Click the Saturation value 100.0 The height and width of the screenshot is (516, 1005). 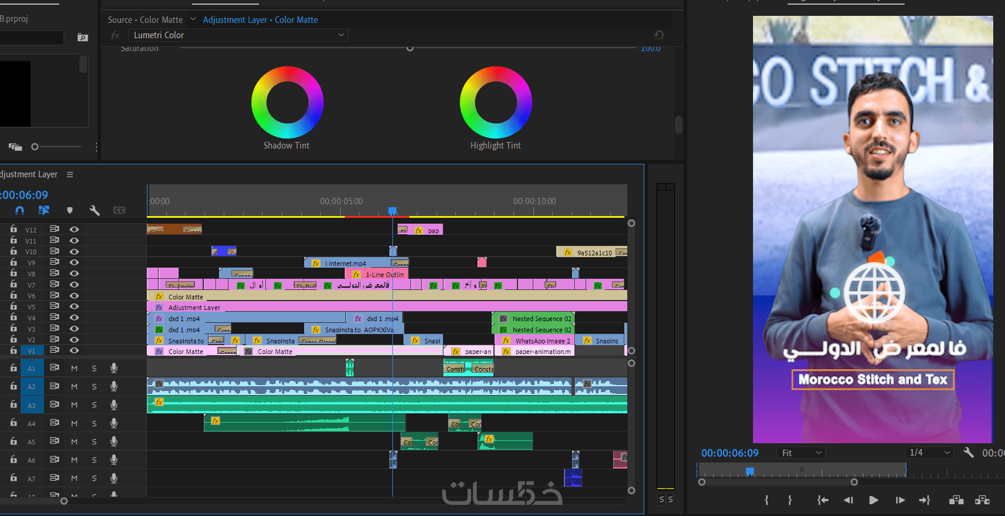(x=651, y=48)
